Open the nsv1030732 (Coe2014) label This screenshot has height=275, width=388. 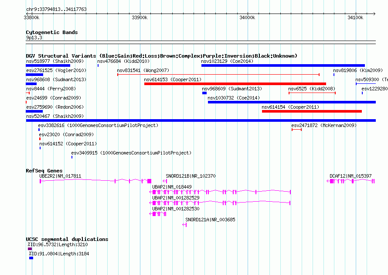[234, 98]
